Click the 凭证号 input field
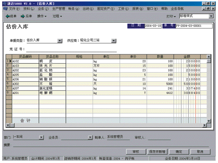Viewport: 218px width, 163px height. [71, 49]
